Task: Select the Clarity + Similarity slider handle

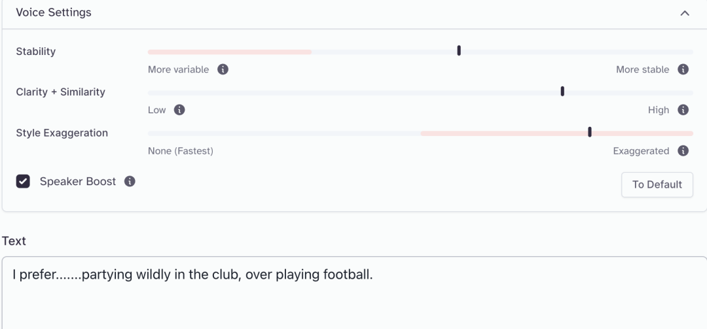Action: click(x=562, y=92)
